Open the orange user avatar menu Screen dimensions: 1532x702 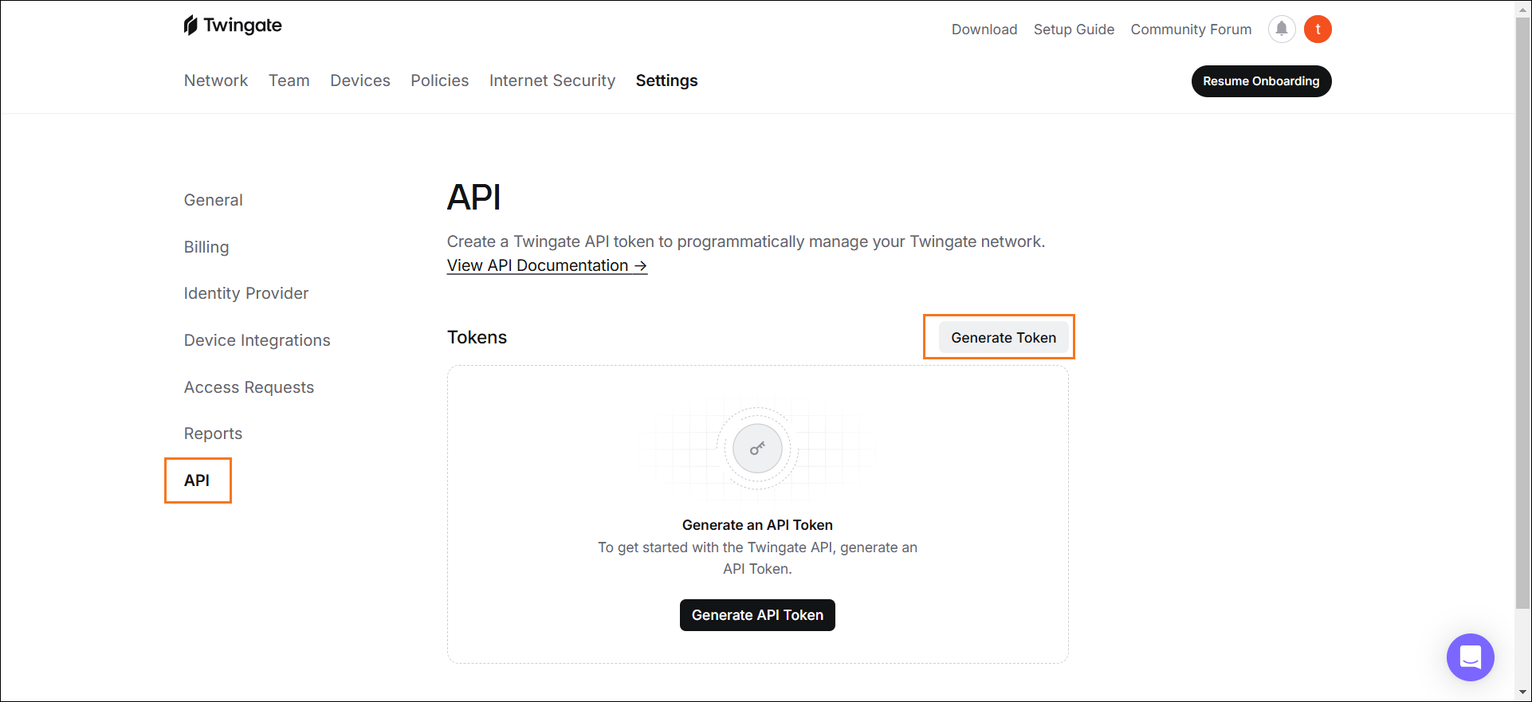1318,29
